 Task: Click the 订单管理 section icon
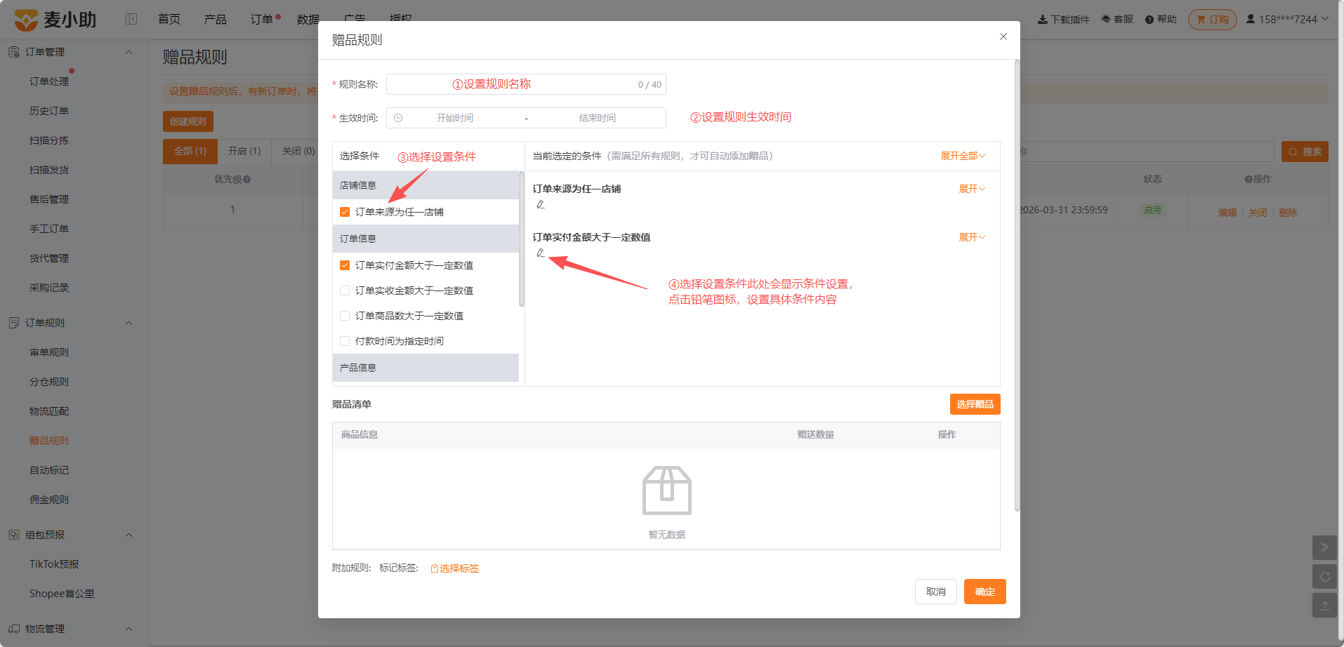(x=14, y=52)
